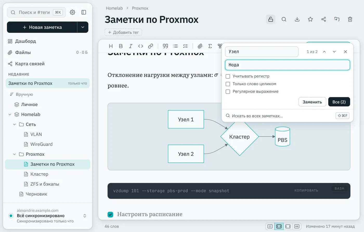Insert inline code with the brackets icon
364x232 pixels.
tap(141, 46)
